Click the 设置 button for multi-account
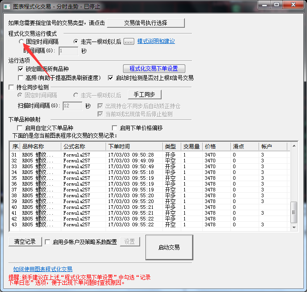This screenshot has width=307, height=292. pyautogui.click(x=130, y=242)
